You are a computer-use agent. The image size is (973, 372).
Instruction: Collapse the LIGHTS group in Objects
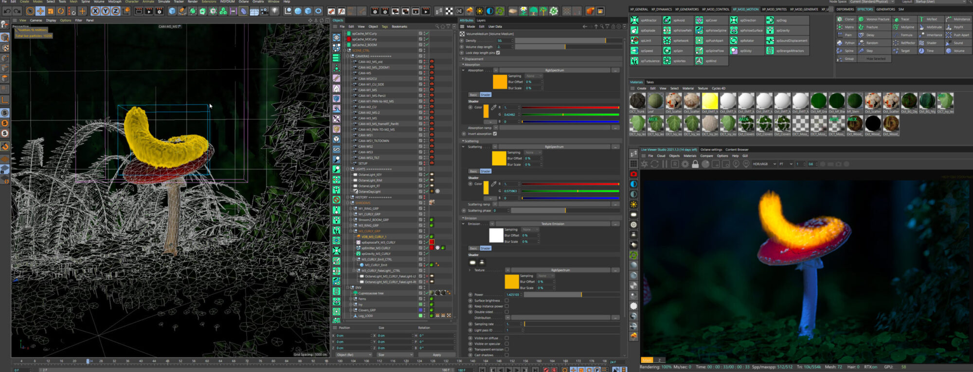348,169
